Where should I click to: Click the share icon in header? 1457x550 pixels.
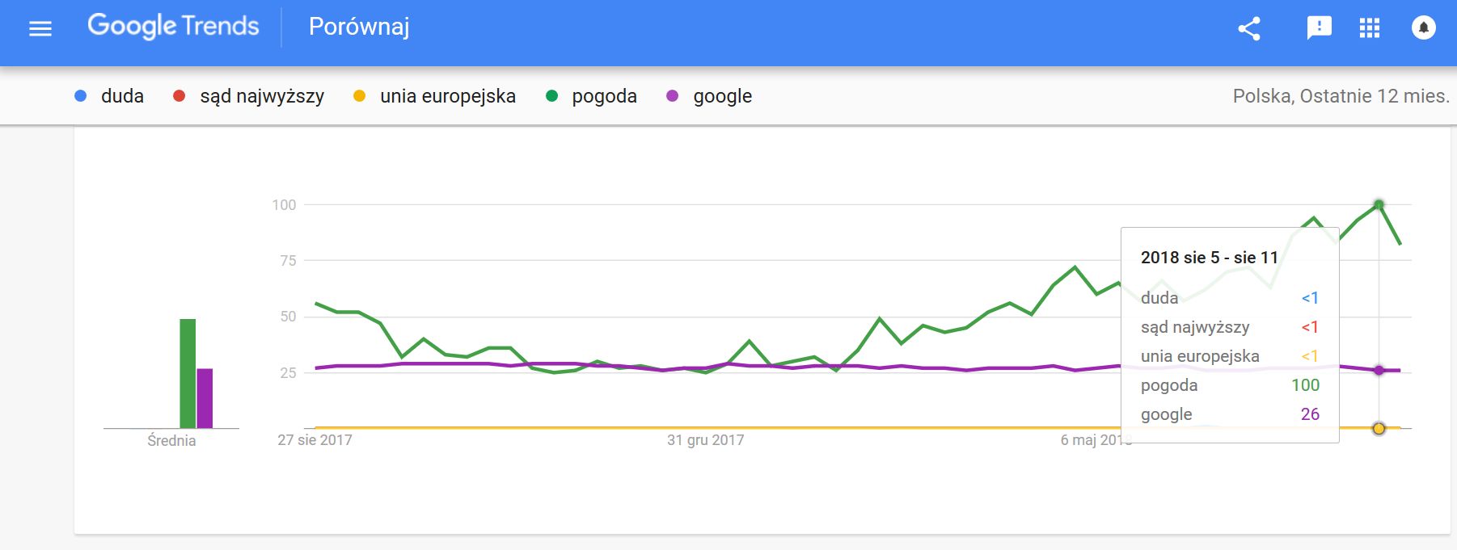(x=1249, y=28)
